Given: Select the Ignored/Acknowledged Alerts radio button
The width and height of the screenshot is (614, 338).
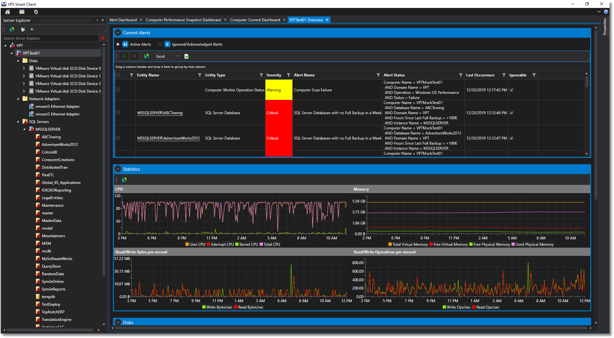Looking at the screenshot, I should (160, 44).
